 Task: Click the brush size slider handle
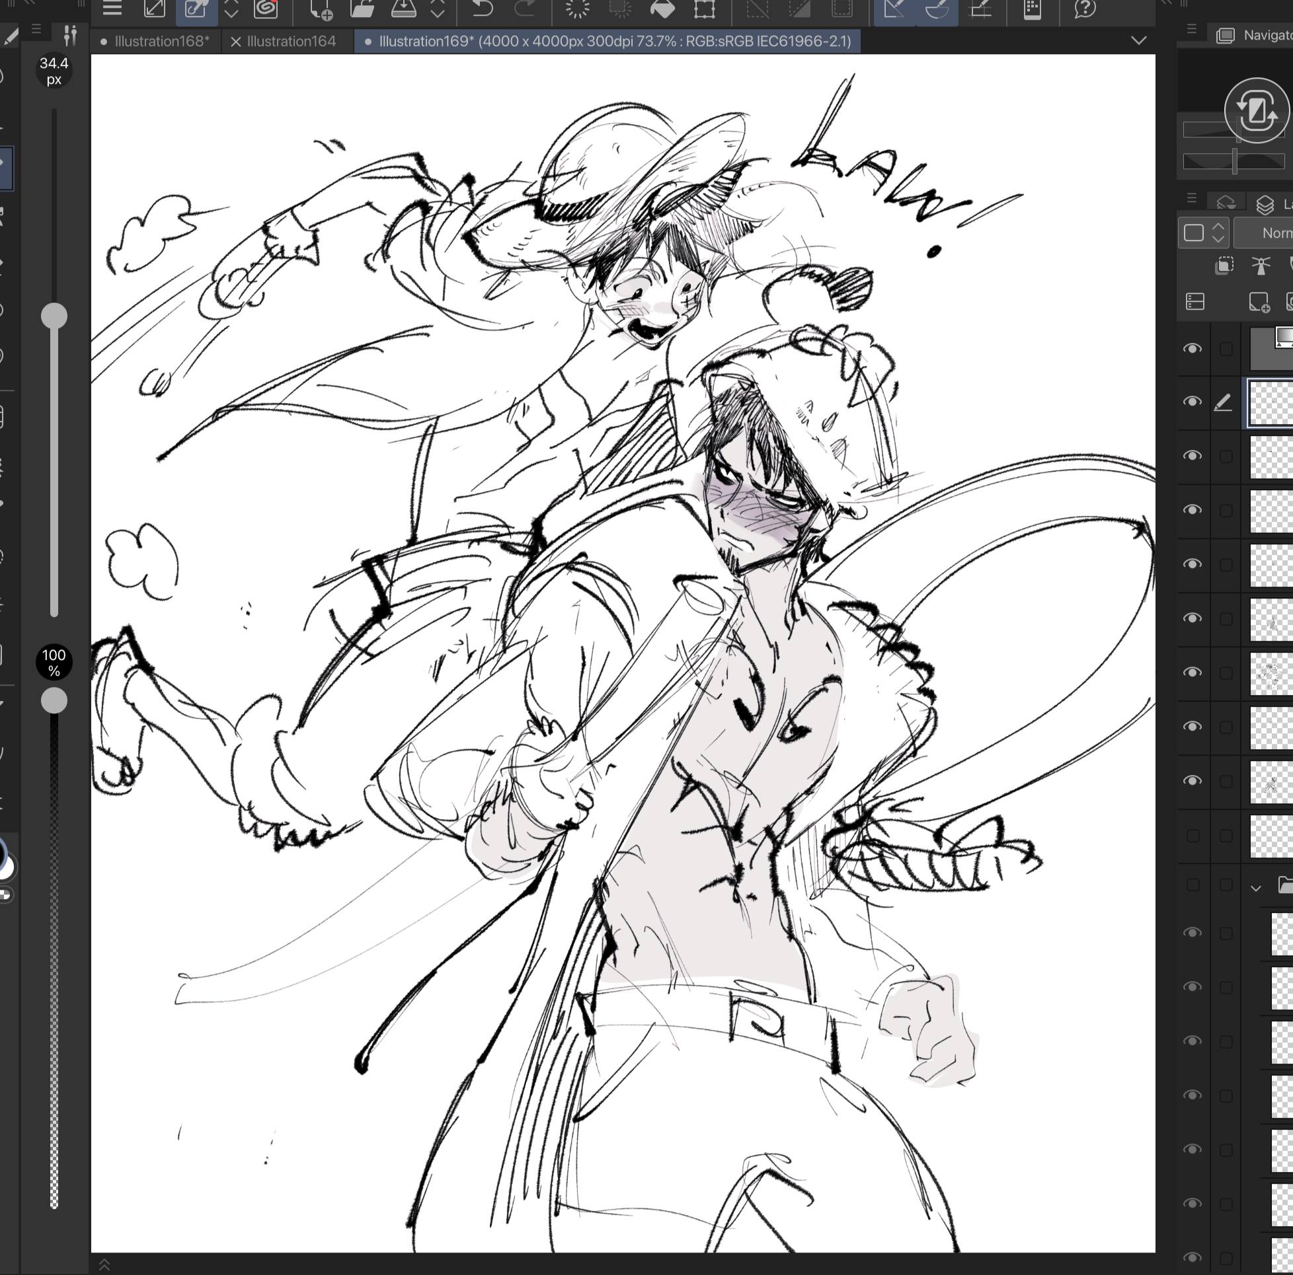(x=54, y=316)
